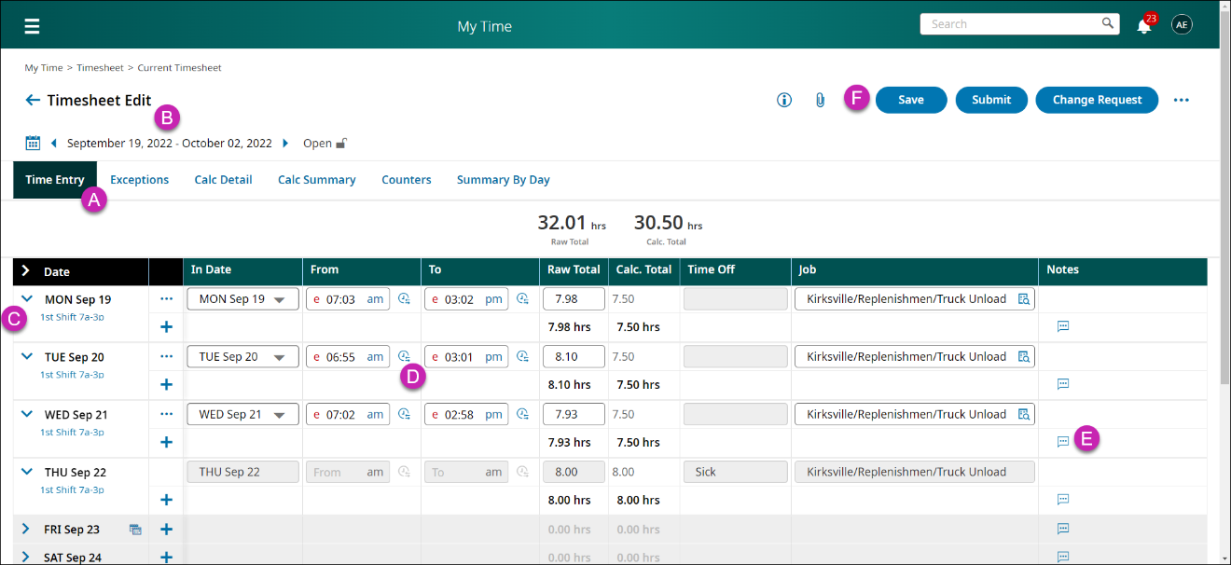Open job lookup for MON Sep 19 row
The image size is (1231, 565).
pyautogui.click(x=1023, y=299)
